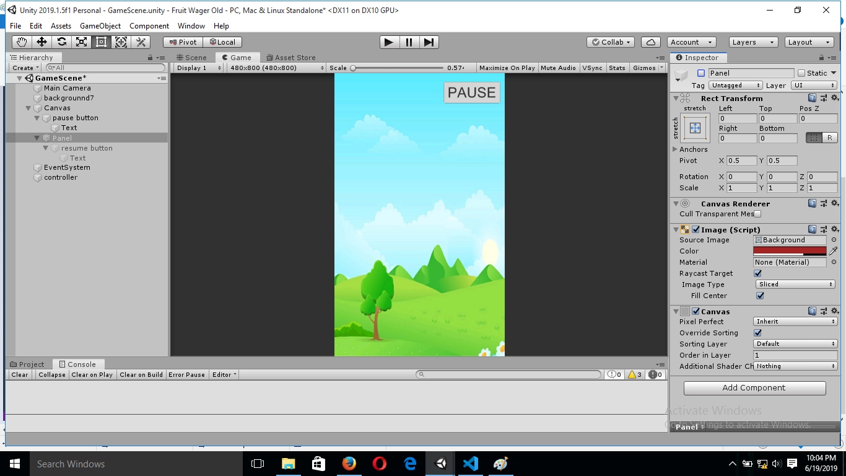The image size is (846, 476).
Task: Open the GameObject menu
Action: pyautogui.click(x=100, y=26)
